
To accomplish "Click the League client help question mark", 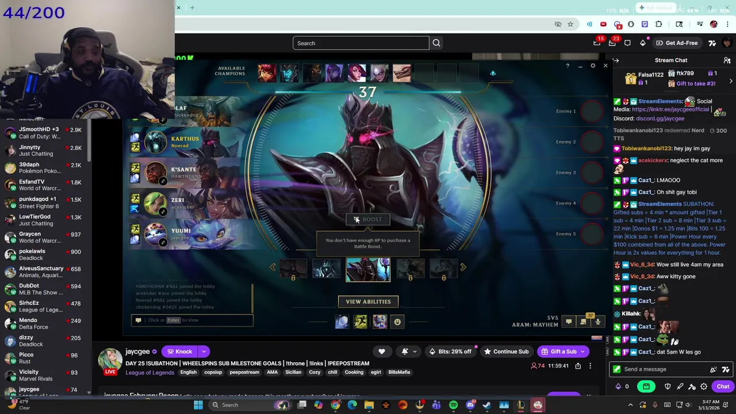I will tap(567, 66).
